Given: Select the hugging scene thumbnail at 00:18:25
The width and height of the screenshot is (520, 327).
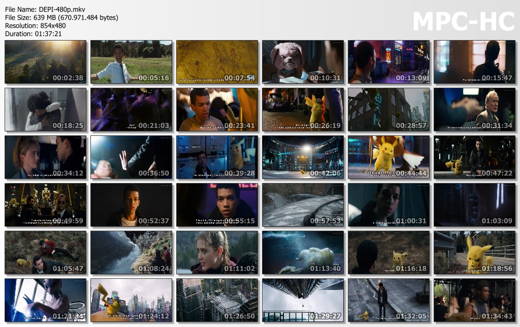Looking at the screenshot, I should pyautogui.click(x=45, y=110).
